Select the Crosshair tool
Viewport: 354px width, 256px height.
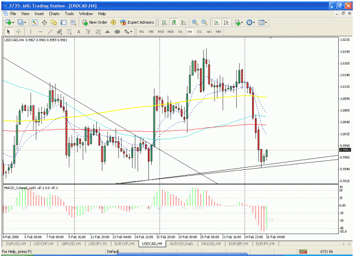[18, 32]
